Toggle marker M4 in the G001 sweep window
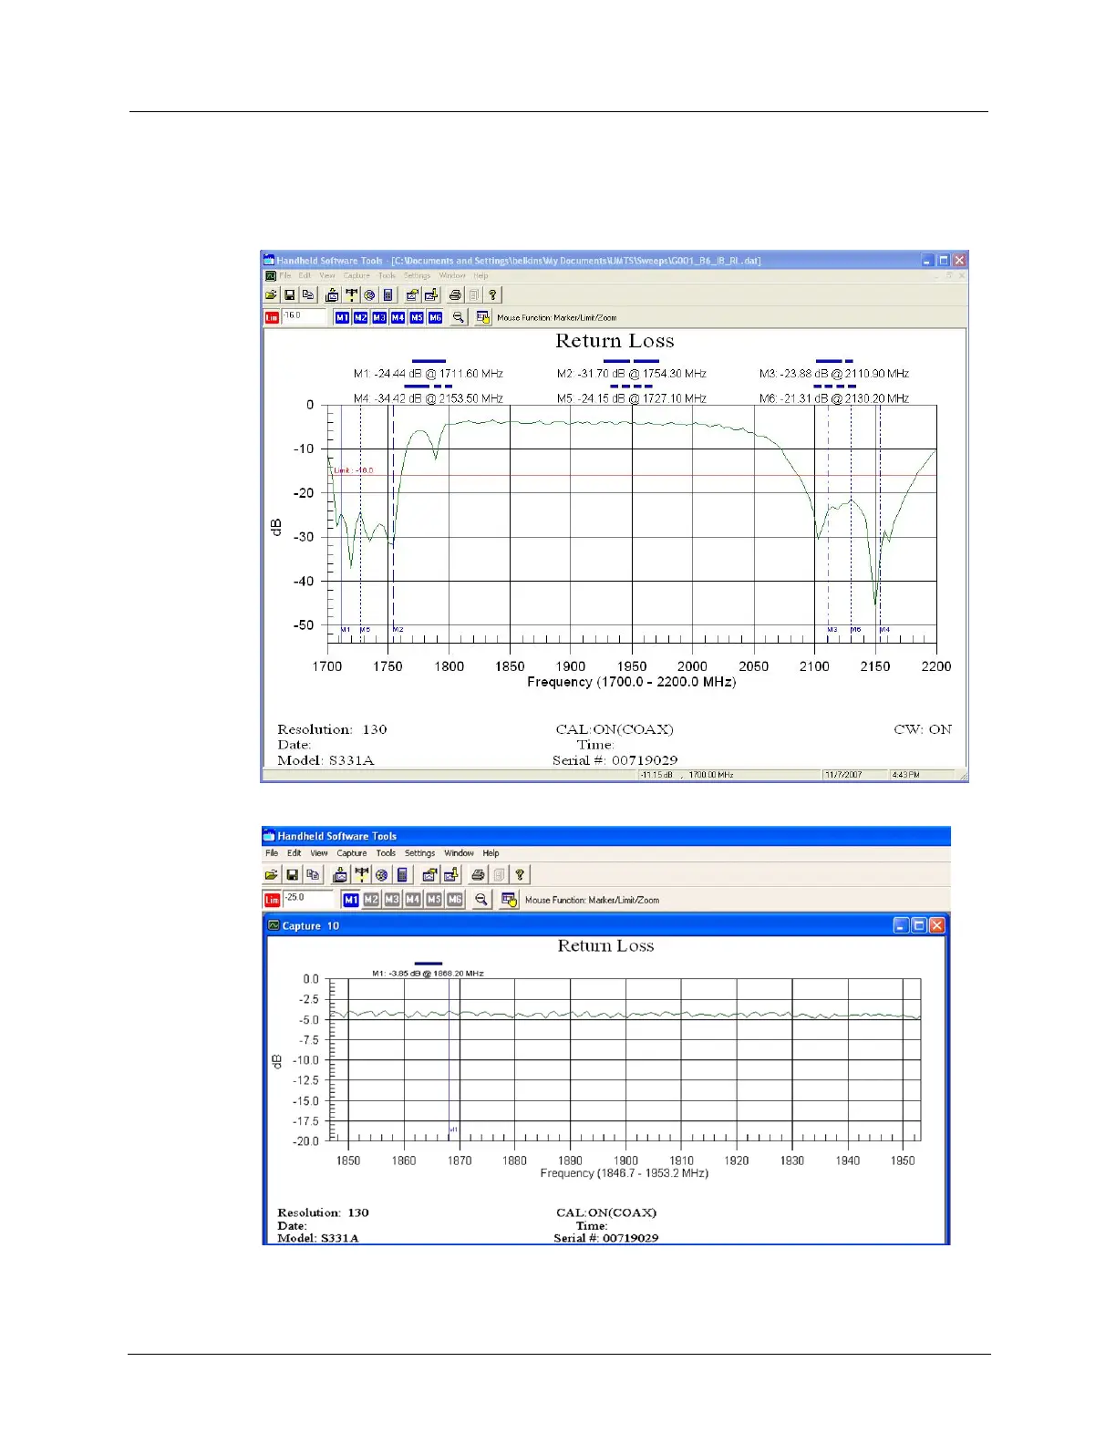Viewport: 1116px width, 1444px height. 398,317
